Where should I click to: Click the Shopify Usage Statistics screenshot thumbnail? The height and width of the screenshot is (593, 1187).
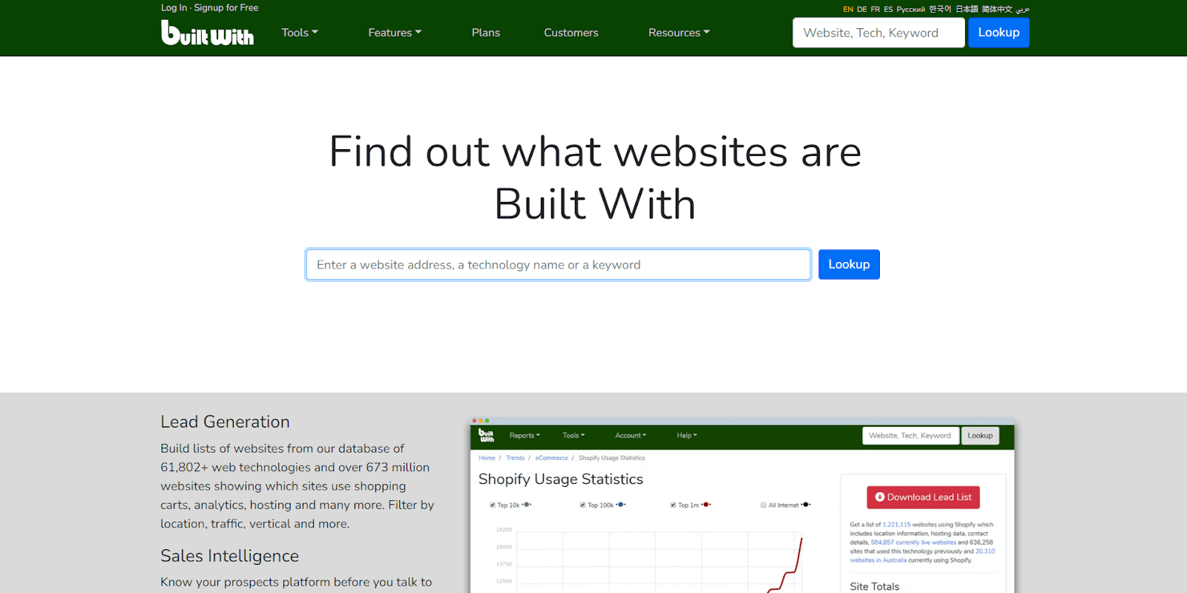click(x=742, y=506)
